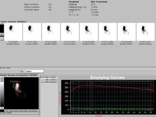Screen dimensions: 156x117
Task: Select the Fr:7-11 gastric frame thumbnail
Action: (x=32, y=32)
